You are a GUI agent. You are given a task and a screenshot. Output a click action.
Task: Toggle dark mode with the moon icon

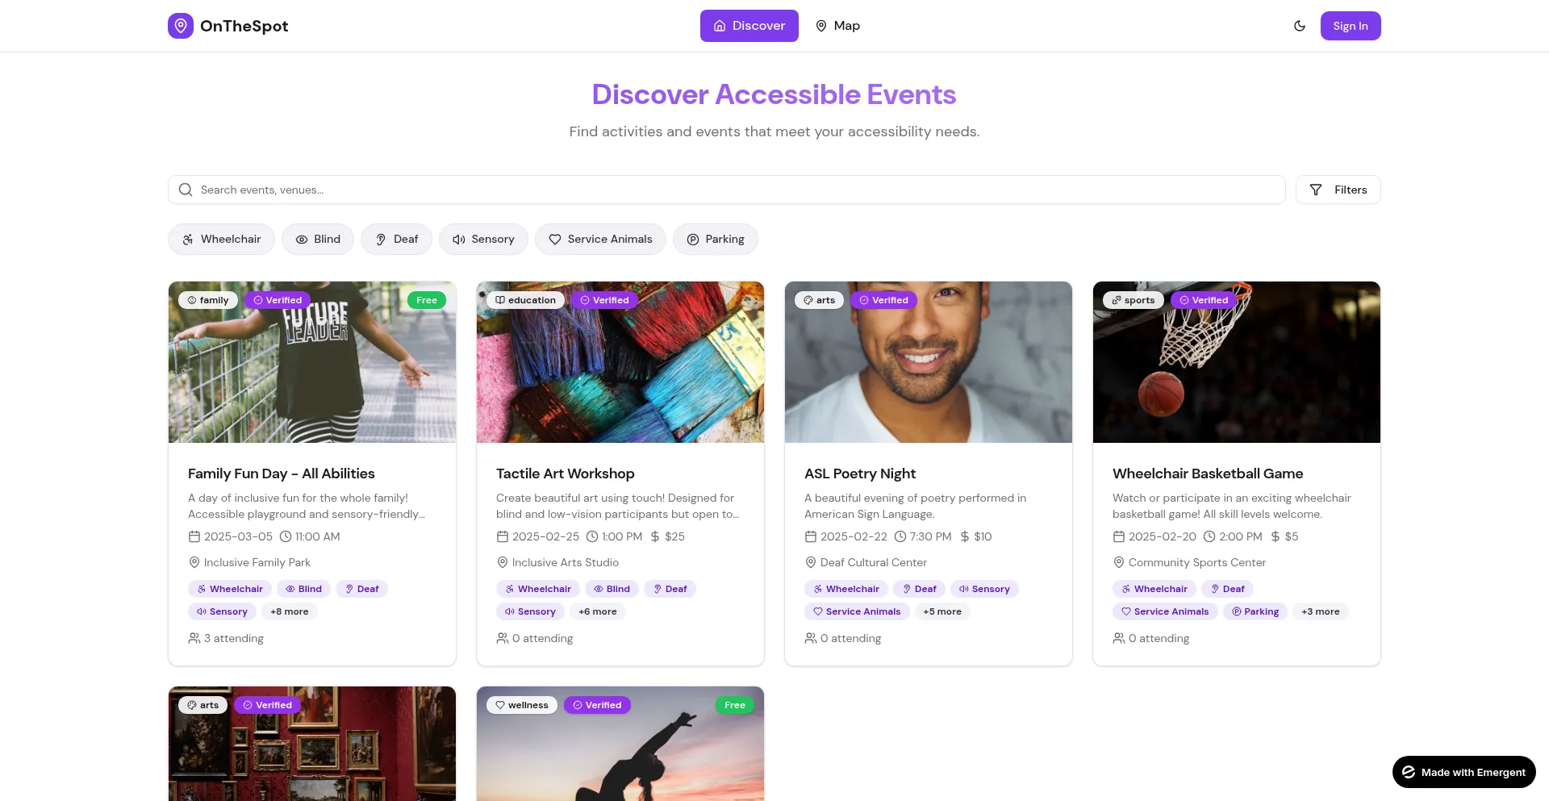click(x=1300, y=26)
